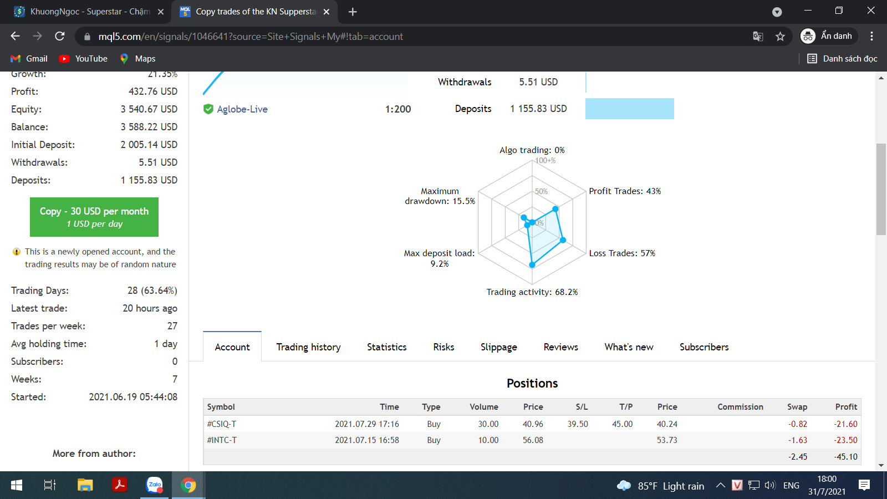Show hidden system tray icons
This screenshot has width=887, height=499.
pos(720,486)
